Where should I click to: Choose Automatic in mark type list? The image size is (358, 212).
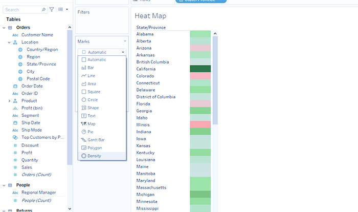pos(102,60)
